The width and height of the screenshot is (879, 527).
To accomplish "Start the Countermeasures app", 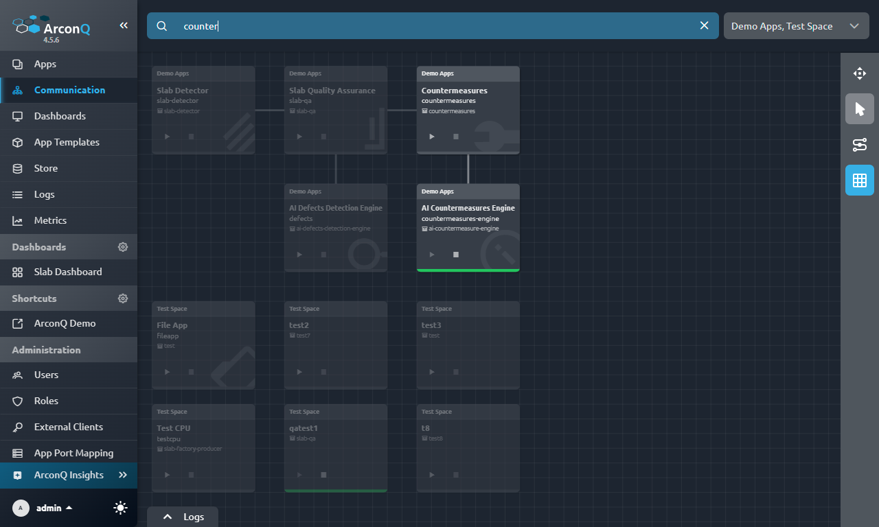I will tap(432, 137).
